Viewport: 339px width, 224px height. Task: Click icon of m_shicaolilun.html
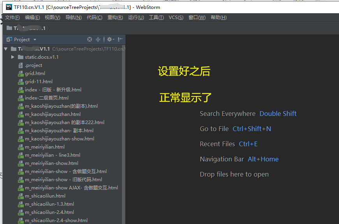tap(21, 196)
